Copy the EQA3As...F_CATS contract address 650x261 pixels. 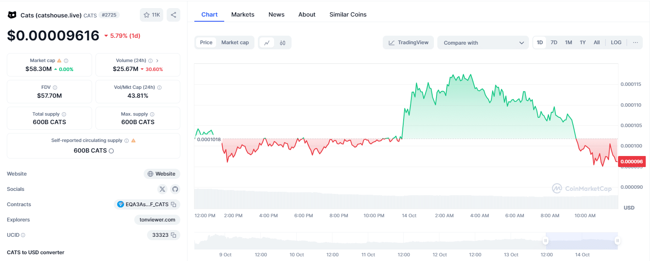(174, 204)
